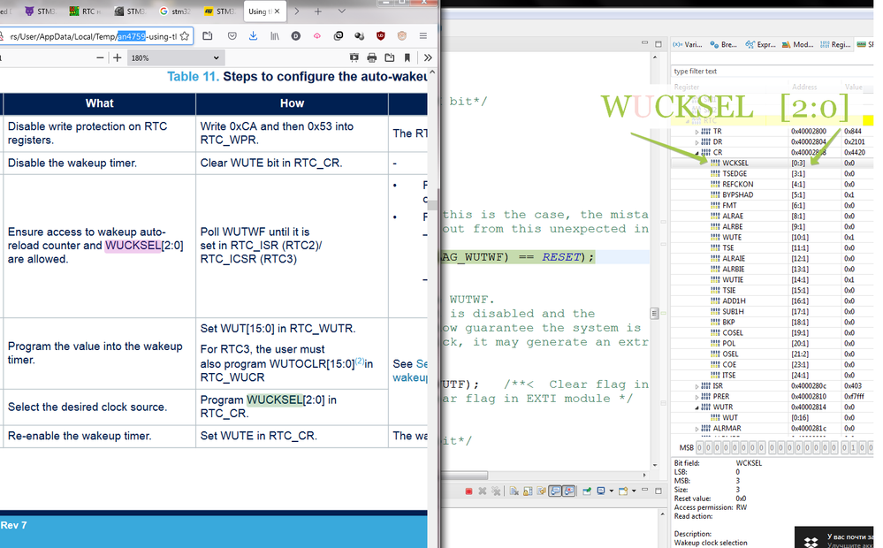This screenshot has width=883, height=548.
Task: Switch to the Google stm32 search tab
Action: (175, 11)
